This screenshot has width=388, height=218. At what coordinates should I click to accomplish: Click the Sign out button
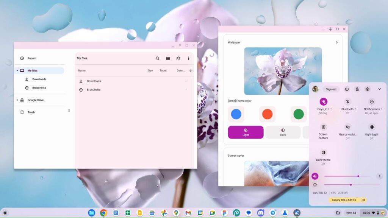click(x=331, y=89)
